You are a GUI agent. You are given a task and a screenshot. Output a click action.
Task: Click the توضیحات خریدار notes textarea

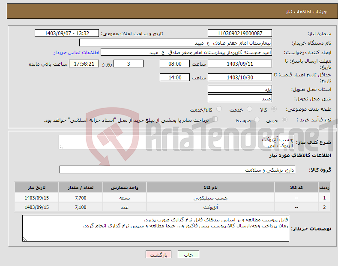pos(156,228)
